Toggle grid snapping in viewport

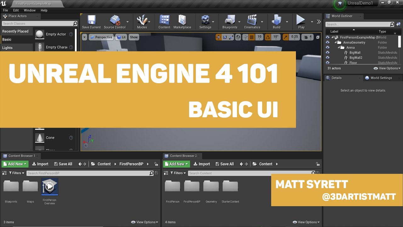[x=252, y=37]
